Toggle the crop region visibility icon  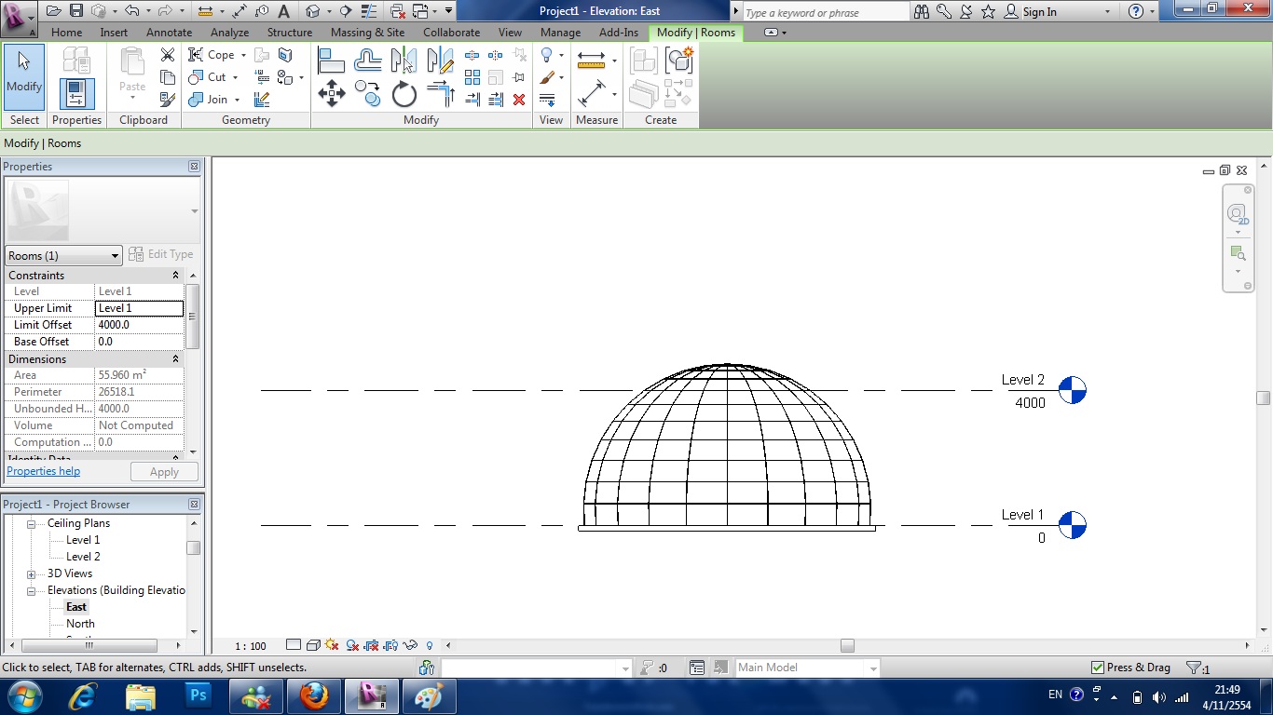pos(390,645)
